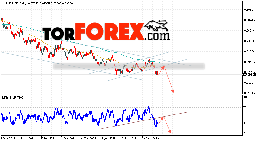Screen dimensions: 257x142
Task: Click the 2 Sep 2019 date label
Action: pos(129,139)
